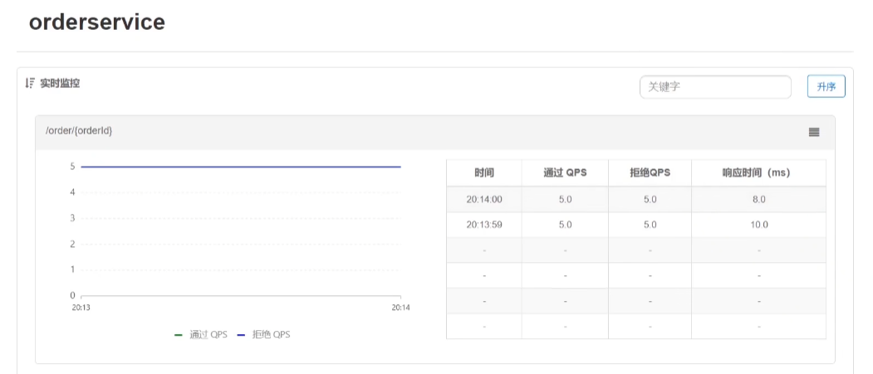Viewport: 873px width, 374px height.
Task: Click the 8.0 response time value
Action: click(759, 199)
